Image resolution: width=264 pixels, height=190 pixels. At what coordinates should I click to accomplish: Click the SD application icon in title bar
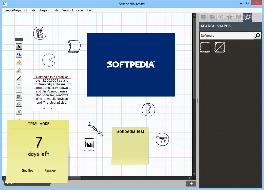click(x=5, y=4)
